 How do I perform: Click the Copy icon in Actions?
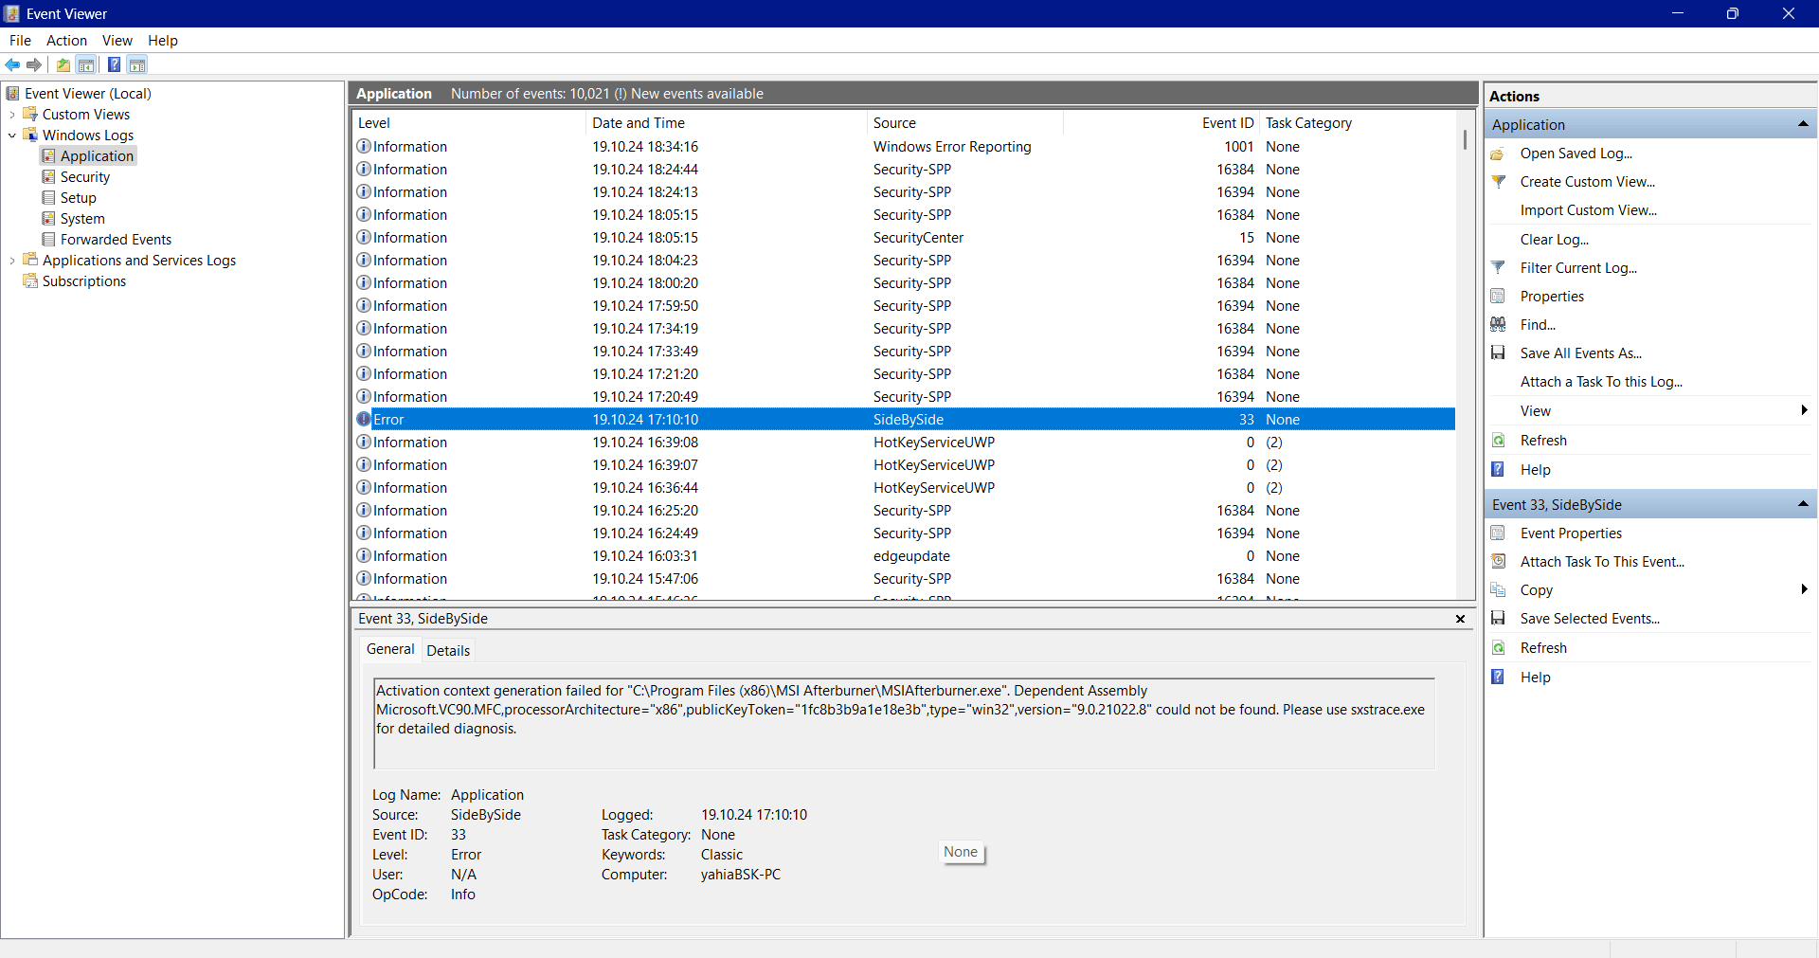coord(1498,590)
